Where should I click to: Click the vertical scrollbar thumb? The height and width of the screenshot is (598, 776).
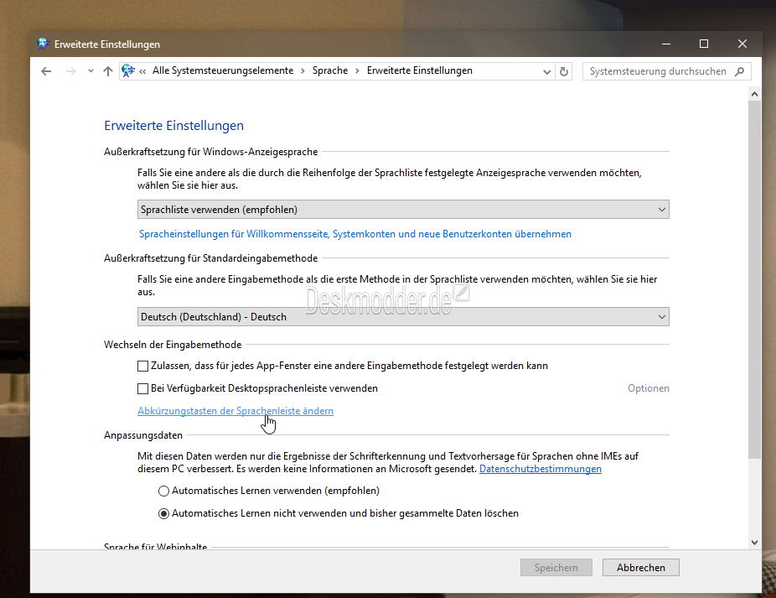(754, 279)
